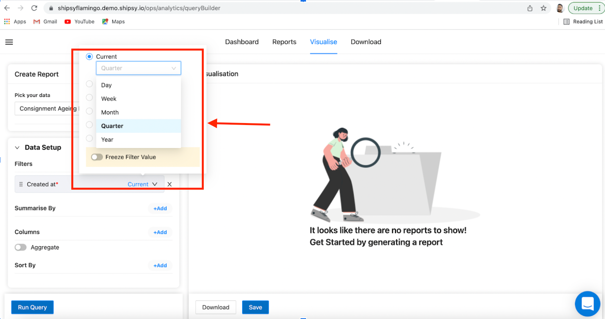The image size is (605, 319).
Task: Switch to the Dashboard tab
Action: point(242,42)
